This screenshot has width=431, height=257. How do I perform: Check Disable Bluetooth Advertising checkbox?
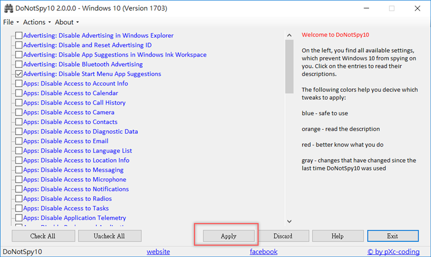click(x=19, y=64)
